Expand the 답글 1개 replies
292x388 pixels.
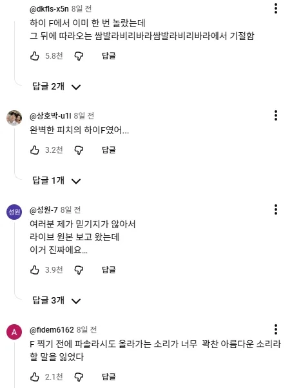pyautogui.click(x=57, y=180)
